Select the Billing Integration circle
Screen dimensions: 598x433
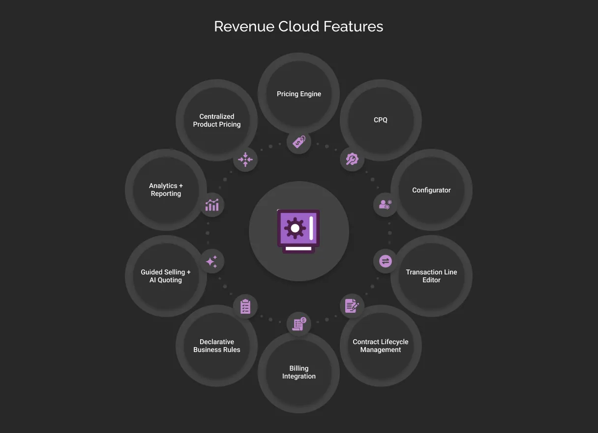click(x=299, y=372)
